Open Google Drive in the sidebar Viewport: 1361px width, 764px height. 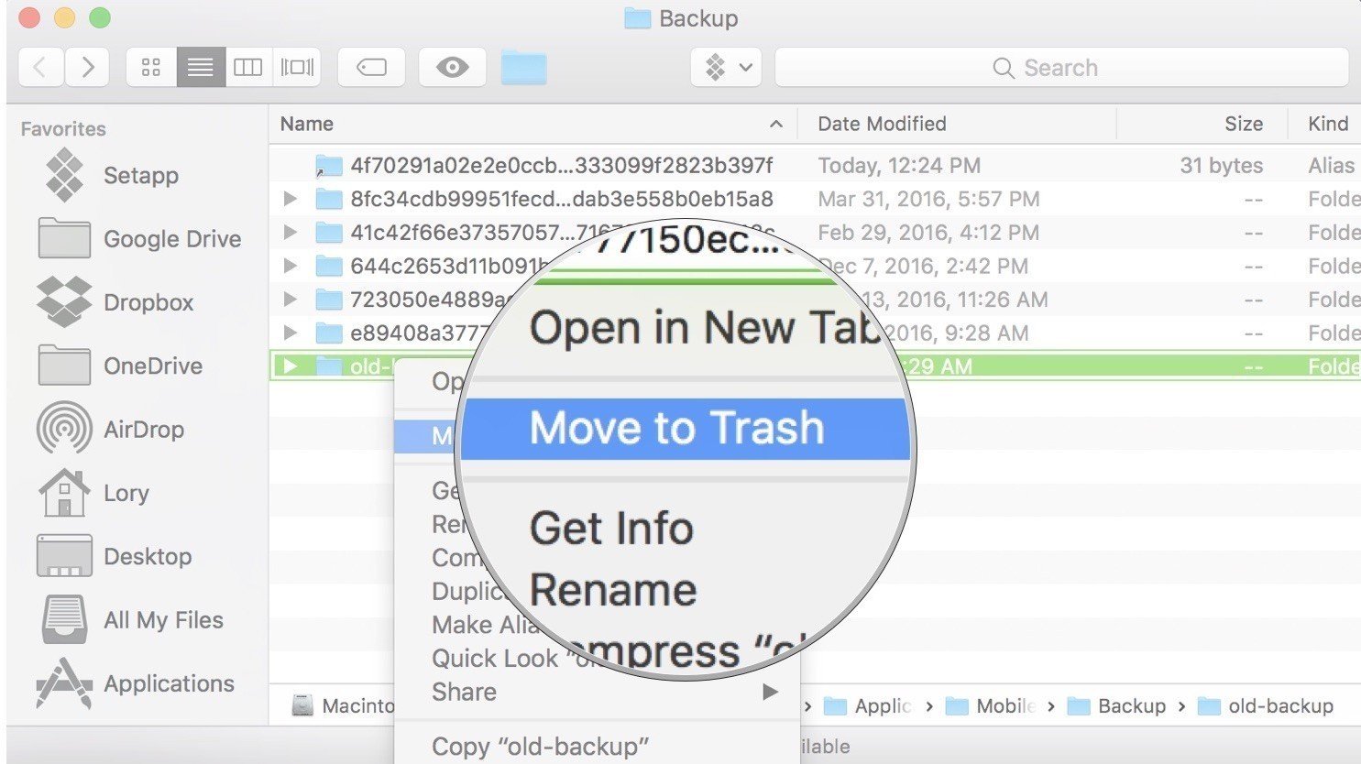click(139, 238)
